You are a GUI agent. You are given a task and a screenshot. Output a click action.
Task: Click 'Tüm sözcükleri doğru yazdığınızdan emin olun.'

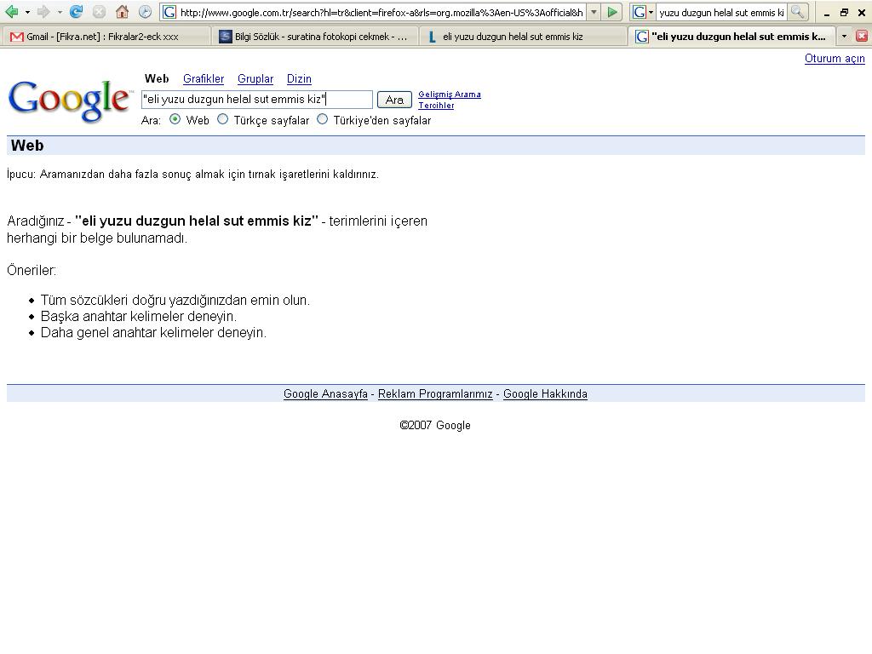click(175, 301)
